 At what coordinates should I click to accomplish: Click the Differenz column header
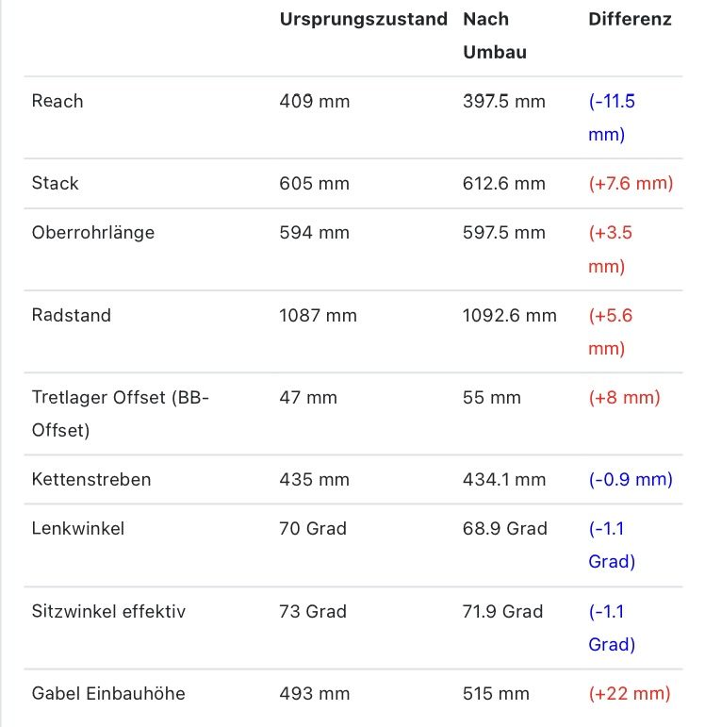tap(630, 19)
